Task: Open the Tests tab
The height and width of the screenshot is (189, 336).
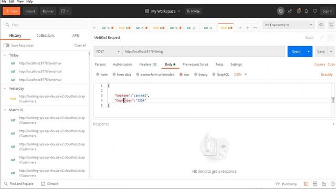Action: click(219, 65)
